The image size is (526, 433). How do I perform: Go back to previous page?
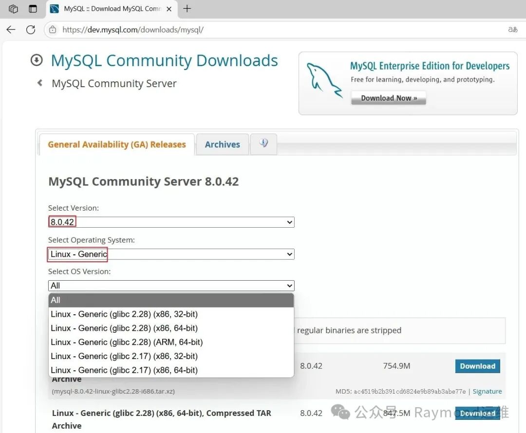pos(11,30)
